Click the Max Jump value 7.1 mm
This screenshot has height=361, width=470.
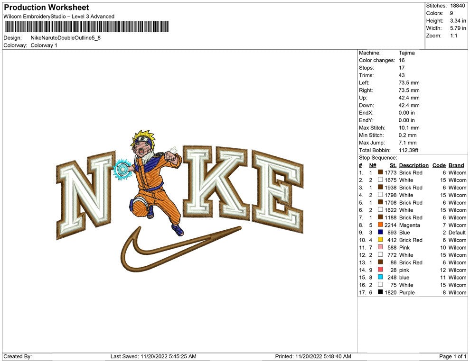coord(407,143)
